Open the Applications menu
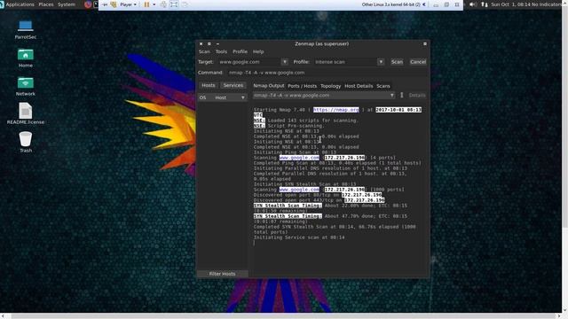 (x=20, y=4)
